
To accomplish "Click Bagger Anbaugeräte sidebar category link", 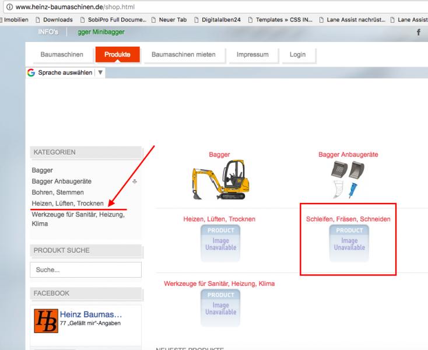I will 61,181.
